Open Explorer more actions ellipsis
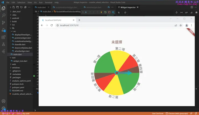The width and height of the screenshot is (199, 115). 29,7
